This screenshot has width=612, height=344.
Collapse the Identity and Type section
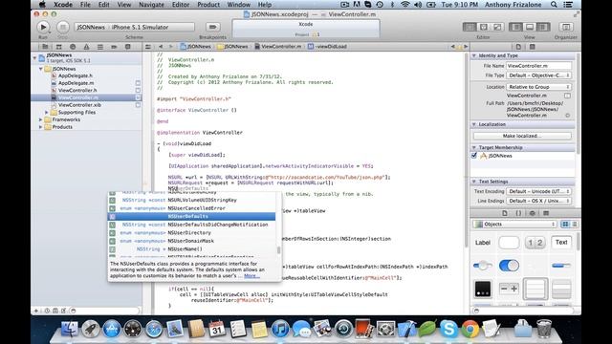474,55
